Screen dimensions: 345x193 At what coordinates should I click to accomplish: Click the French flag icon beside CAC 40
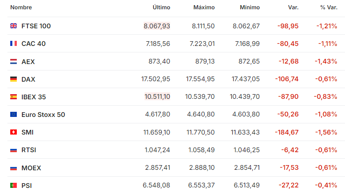point(14,43)
